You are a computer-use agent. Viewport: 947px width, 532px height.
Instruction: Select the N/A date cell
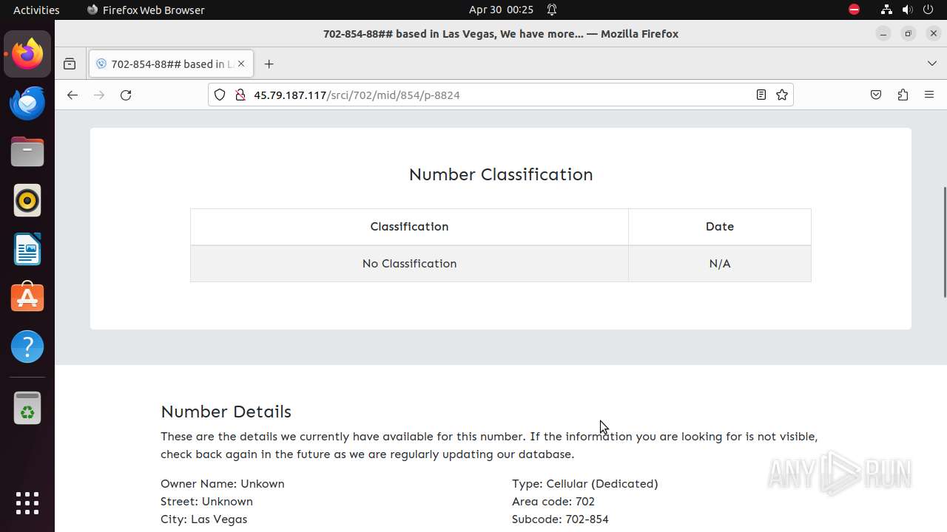[x=719, y=264]
